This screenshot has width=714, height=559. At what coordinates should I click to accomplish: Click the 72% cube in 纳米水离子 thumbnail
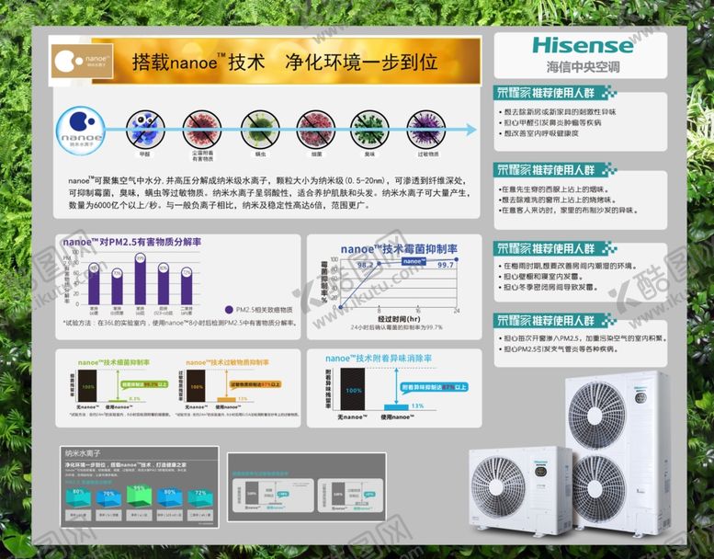click(200, 497)
